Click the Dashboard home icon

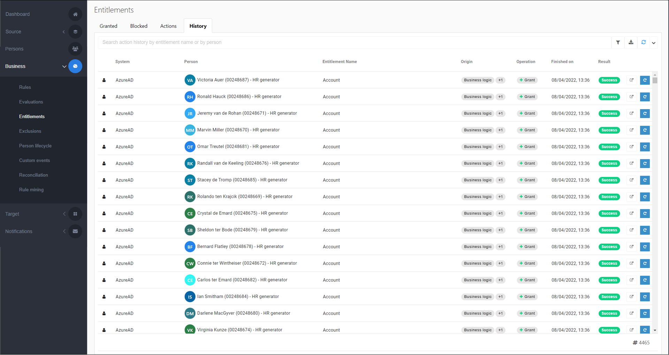click(x=75, y=14)
